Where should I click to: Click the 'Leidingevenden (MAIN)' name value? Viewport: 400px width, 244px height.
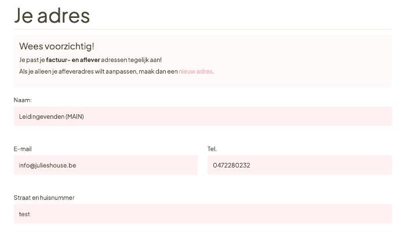[x=51, y=116]
